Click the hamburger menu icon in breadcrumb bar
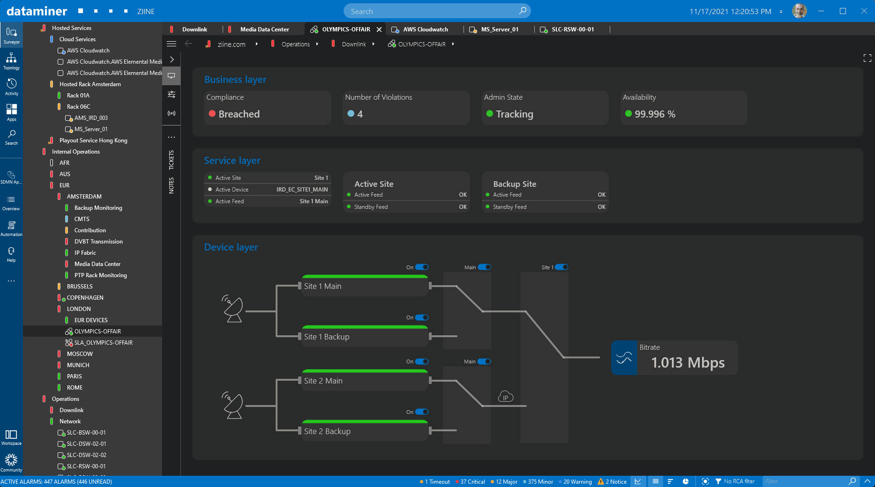875x487 pixels. [172, 44]
